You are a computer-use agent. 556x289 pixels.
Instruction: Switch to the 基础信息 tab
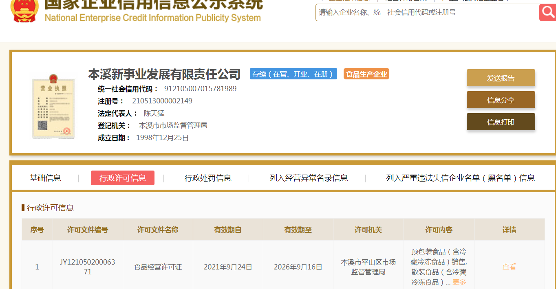(x=45, y=178)
